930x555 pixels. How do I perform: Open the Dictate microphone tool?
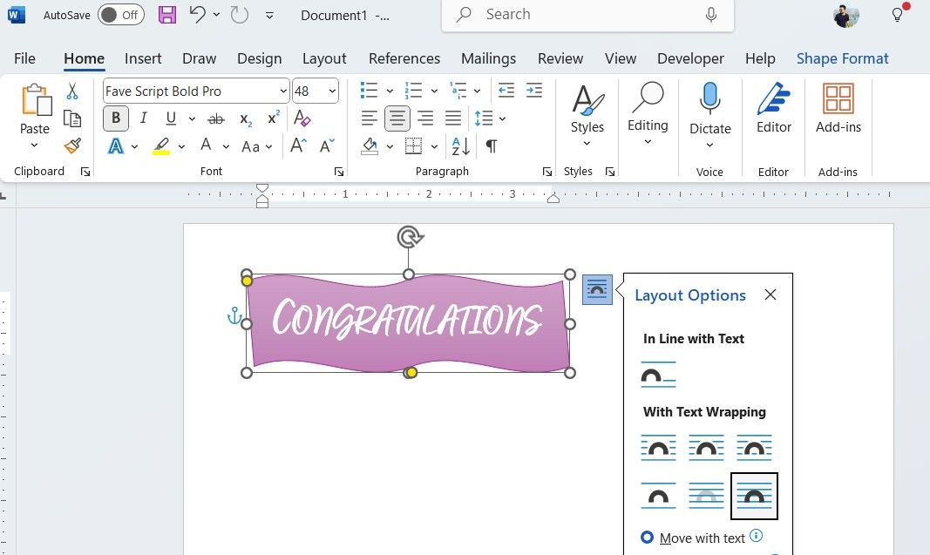[709, 112]
